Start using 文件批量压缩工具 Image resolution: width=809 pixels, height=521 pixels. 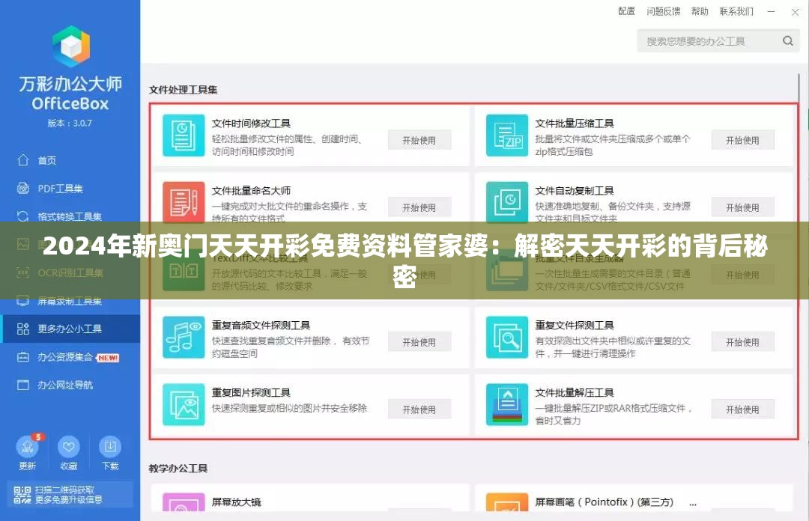pyautogui.click(x=743, y=140)
